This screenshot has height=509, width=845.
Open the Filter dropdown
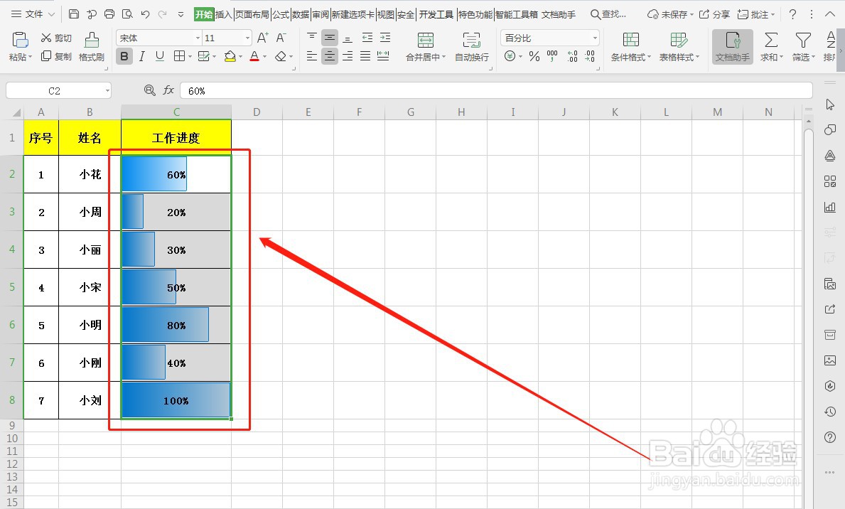[x=804, y=46]
